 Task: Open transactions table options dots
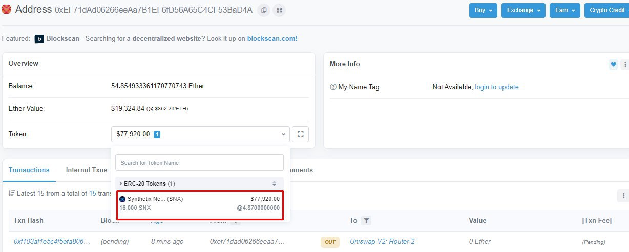point(623,195)
